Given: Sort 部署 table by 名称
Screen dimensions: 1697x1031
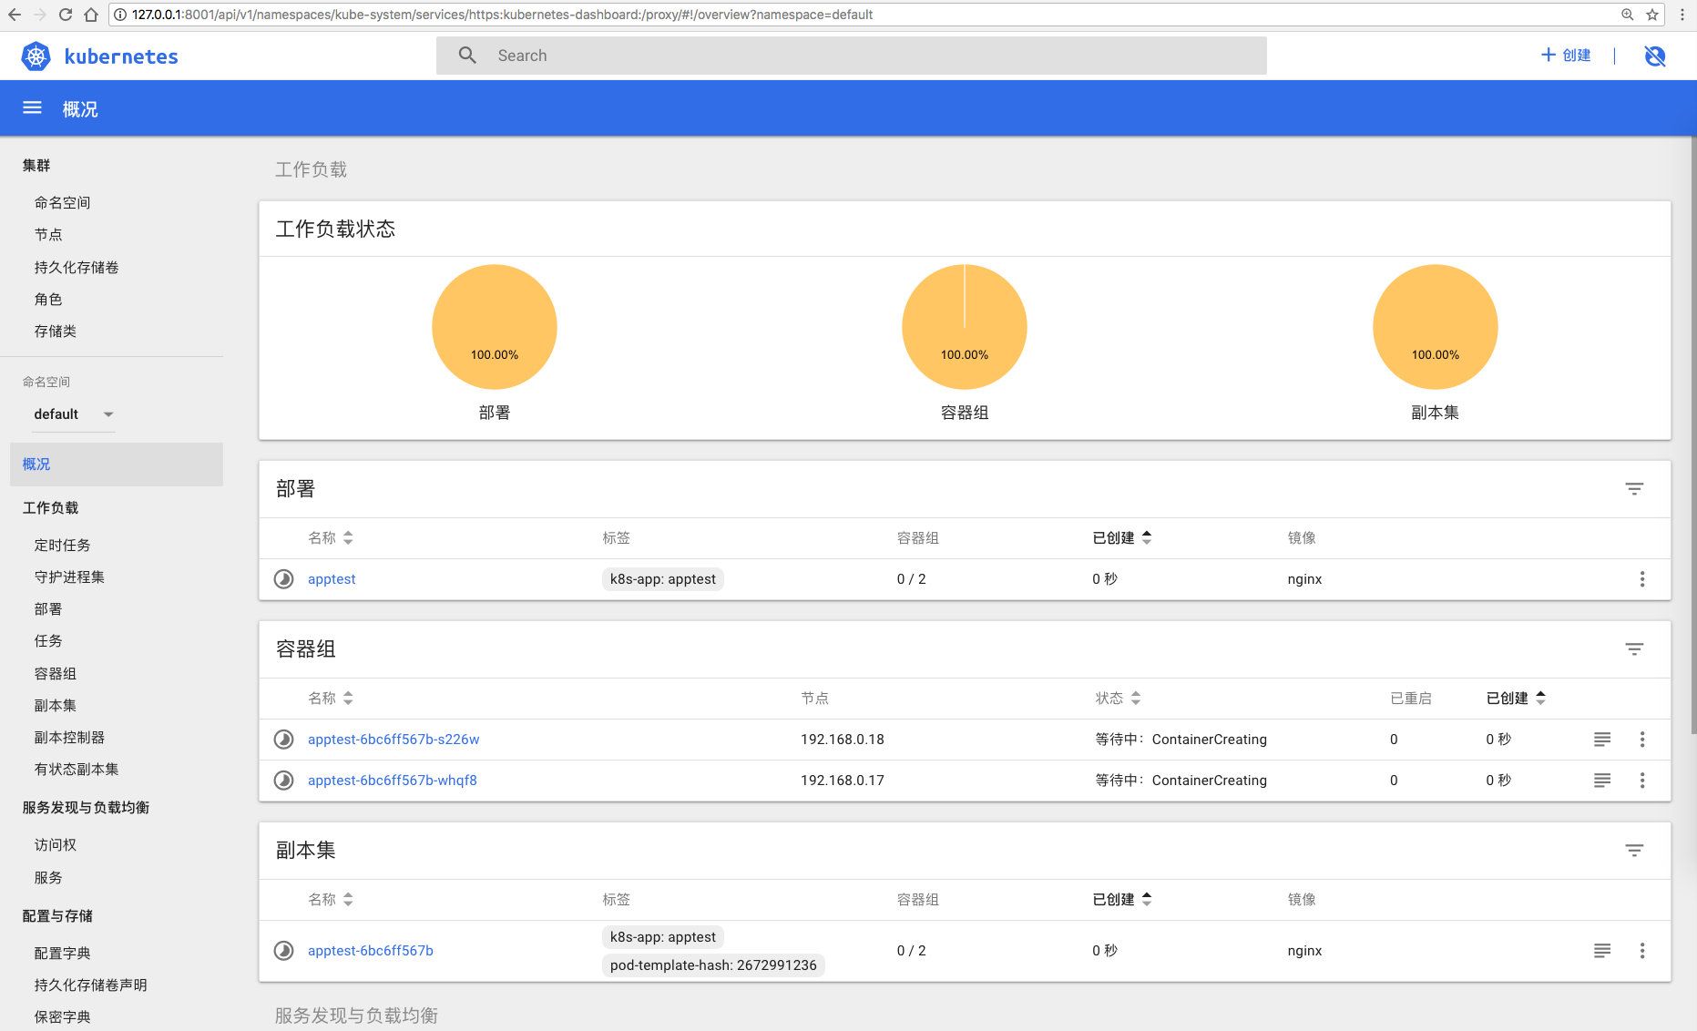Looking at the screenshot, I should click(x=331, y=538).
